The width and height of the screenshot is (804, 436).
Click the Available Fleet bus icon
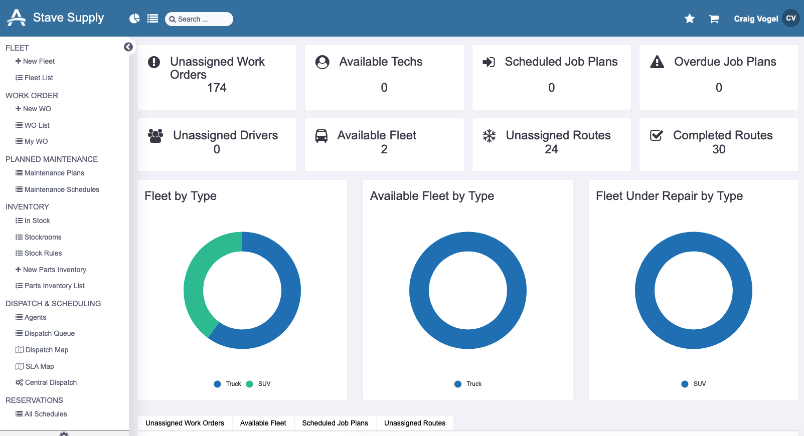321,136
